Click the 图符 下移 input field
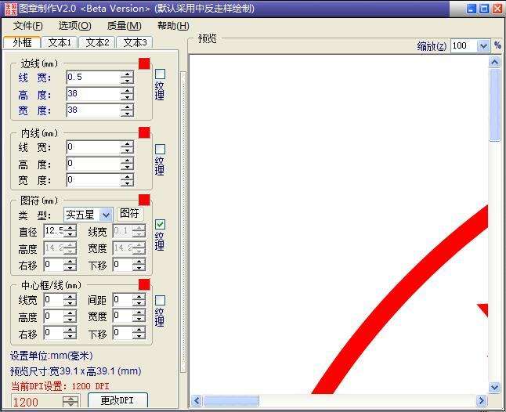 tap(123, 265)
